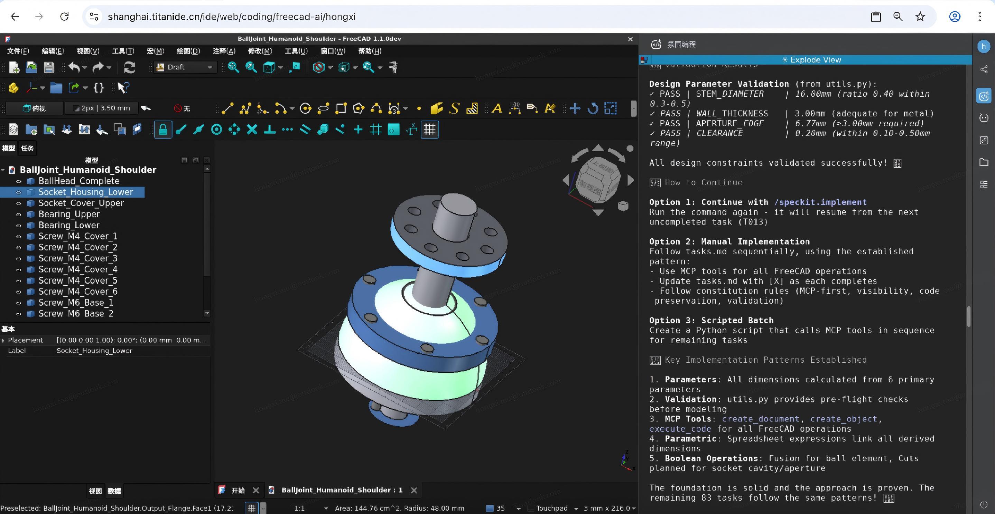Viewport: 995px width, 514px height.
Task: Open a new document
Action: pos(14,67)
